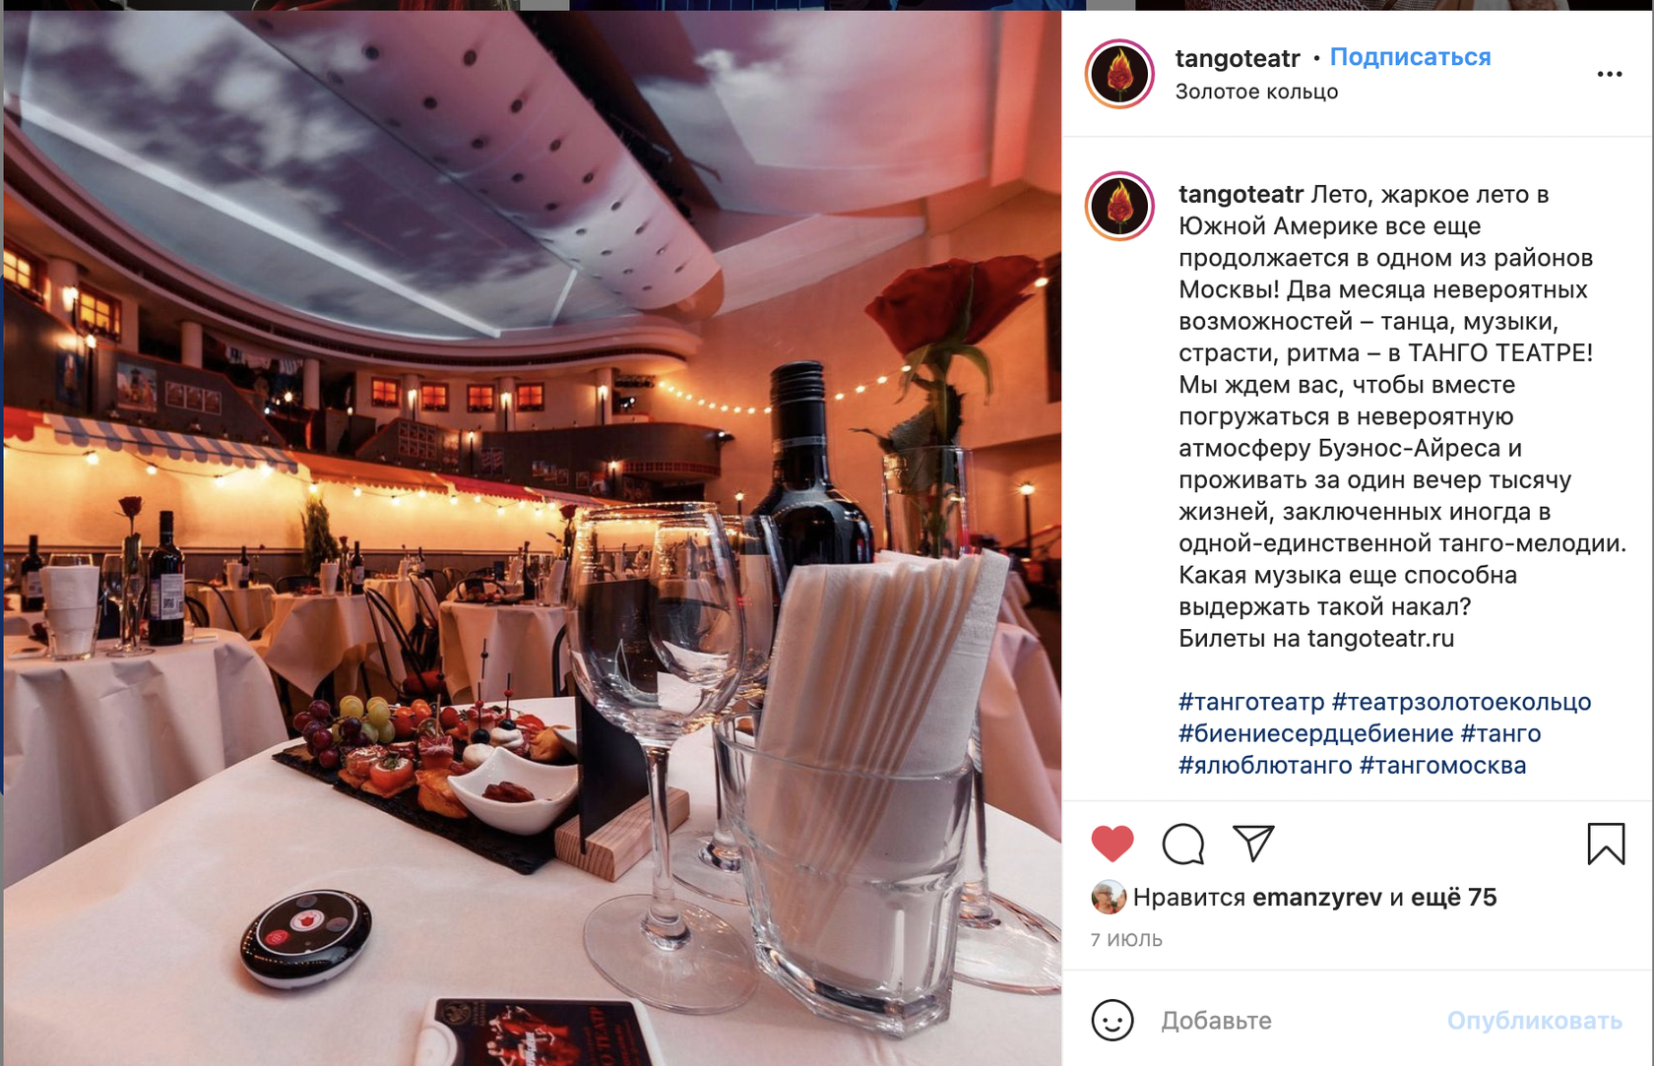Click the tangoteatr avatar beside the caption
This screenshot has height=1066, width=1654.
(x=1119, y=207)
